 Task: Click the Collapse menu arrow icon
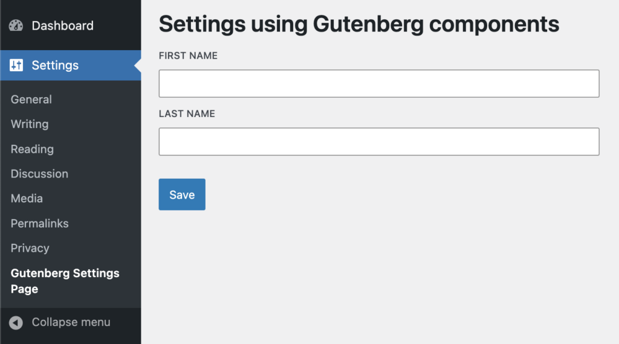(x=16, y=322)
